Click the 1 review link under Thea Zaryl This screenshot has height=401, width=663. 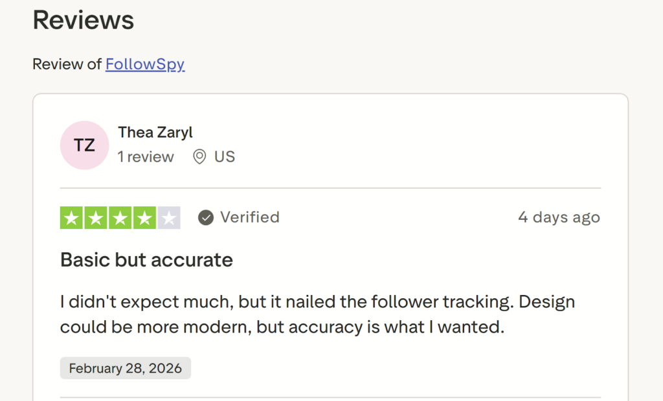tap(146, 157)
